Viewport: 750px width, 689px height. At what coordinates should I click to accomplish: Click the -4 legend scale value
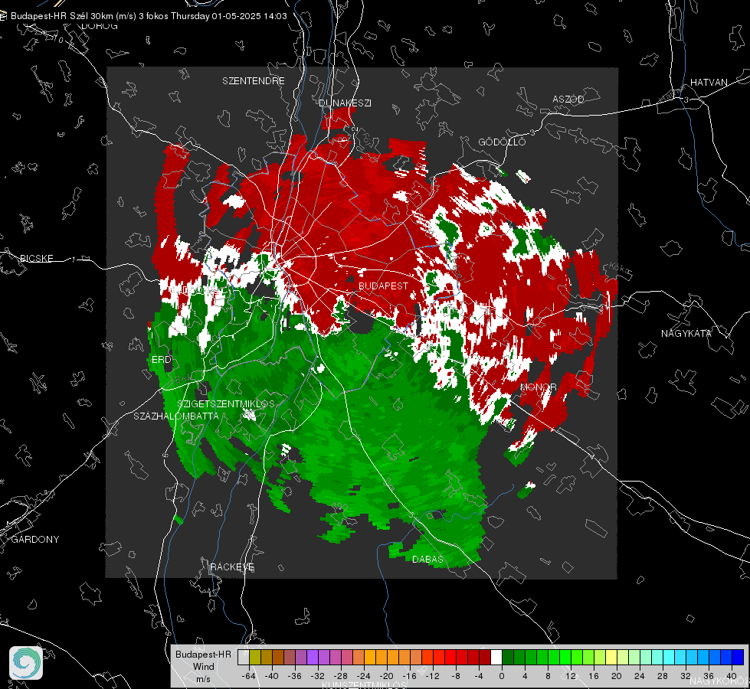pyautogui.click(x=479, y=676)
